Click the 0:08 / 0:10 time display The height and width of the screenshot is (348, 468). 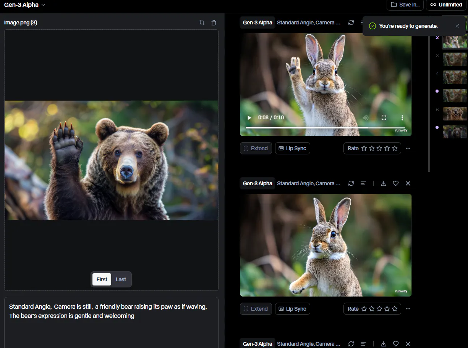coord(271,117)
